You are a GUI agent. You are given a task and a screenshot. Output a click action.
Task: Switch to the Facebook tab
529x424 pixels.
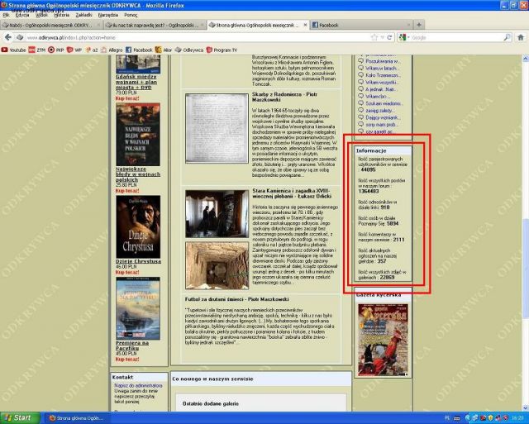tap(361, 25)
